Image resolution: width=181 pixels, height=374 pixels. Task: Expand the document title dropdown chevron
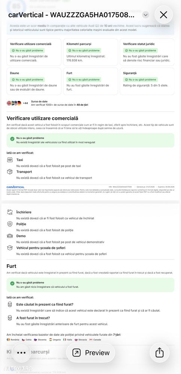click(x=145, y=15)
